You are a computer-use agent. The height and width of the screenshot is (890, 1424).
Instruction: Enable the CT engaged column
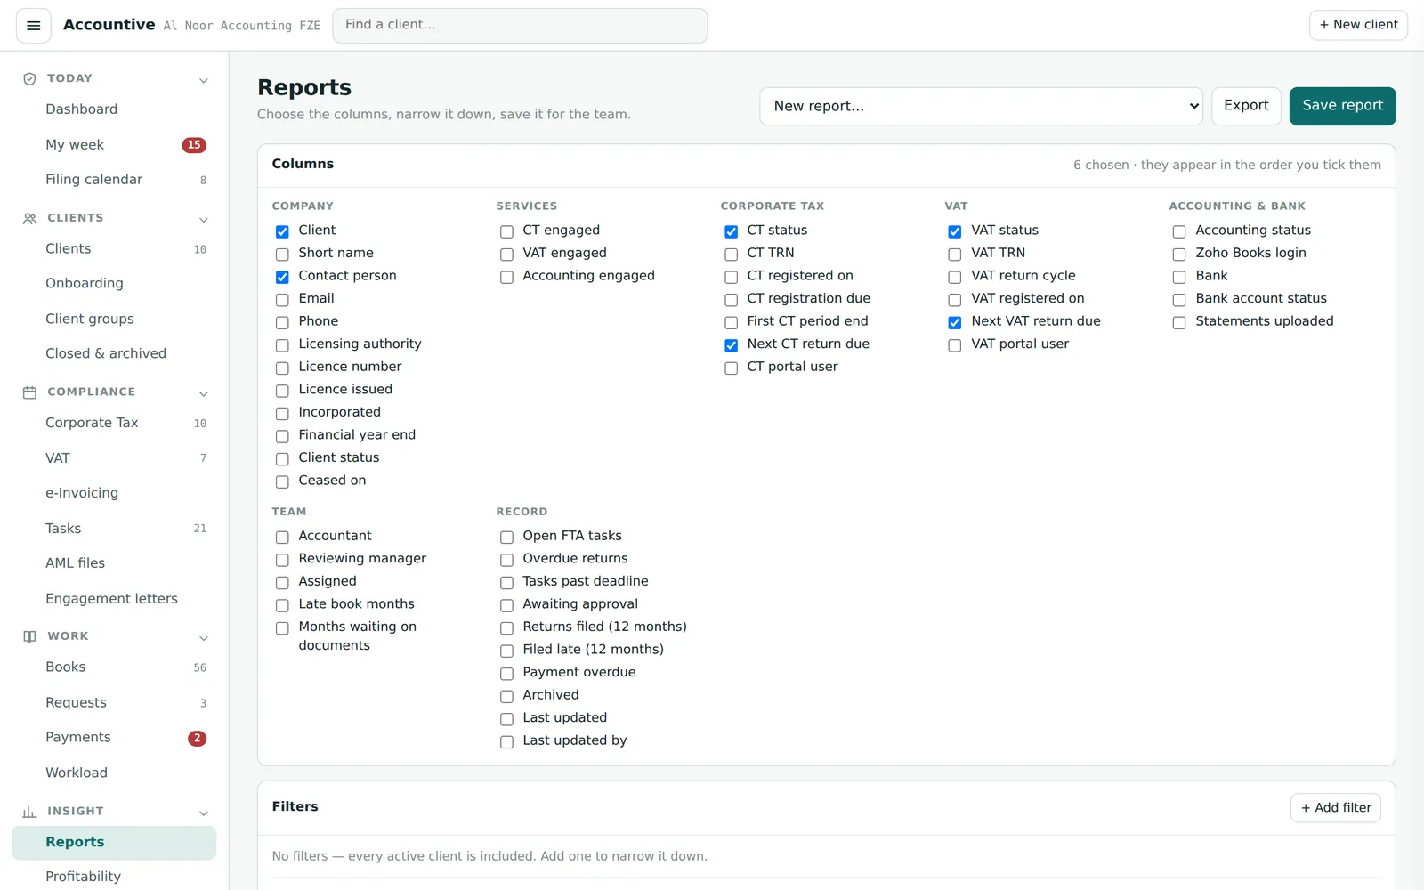(x=506, y=231)
